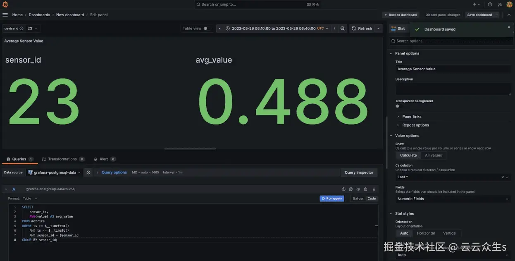Shift time range backward with left arrow

(x=220, y=29)
